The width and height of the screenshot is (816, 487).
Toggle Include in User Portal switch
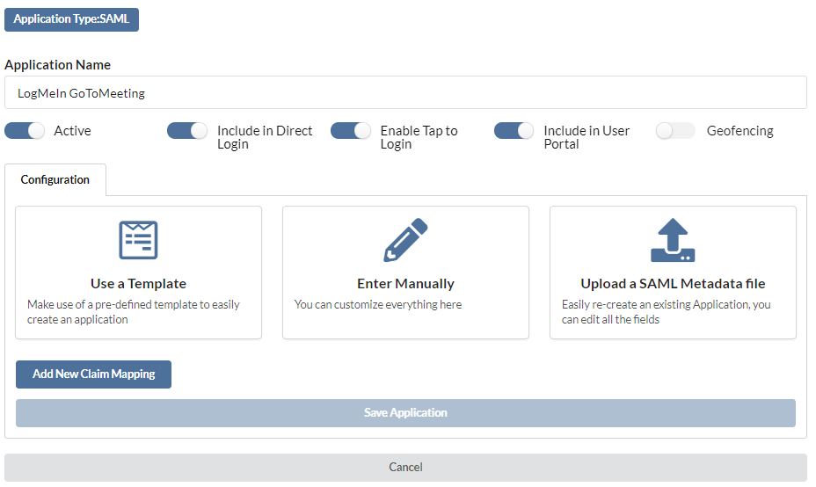coord(514,131)
